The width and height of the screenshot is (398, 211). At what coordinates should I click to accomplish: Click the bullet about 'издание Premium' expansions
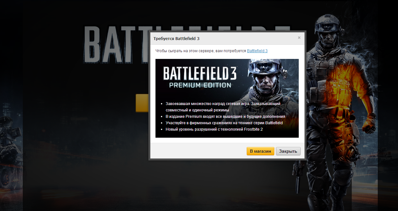225,117
